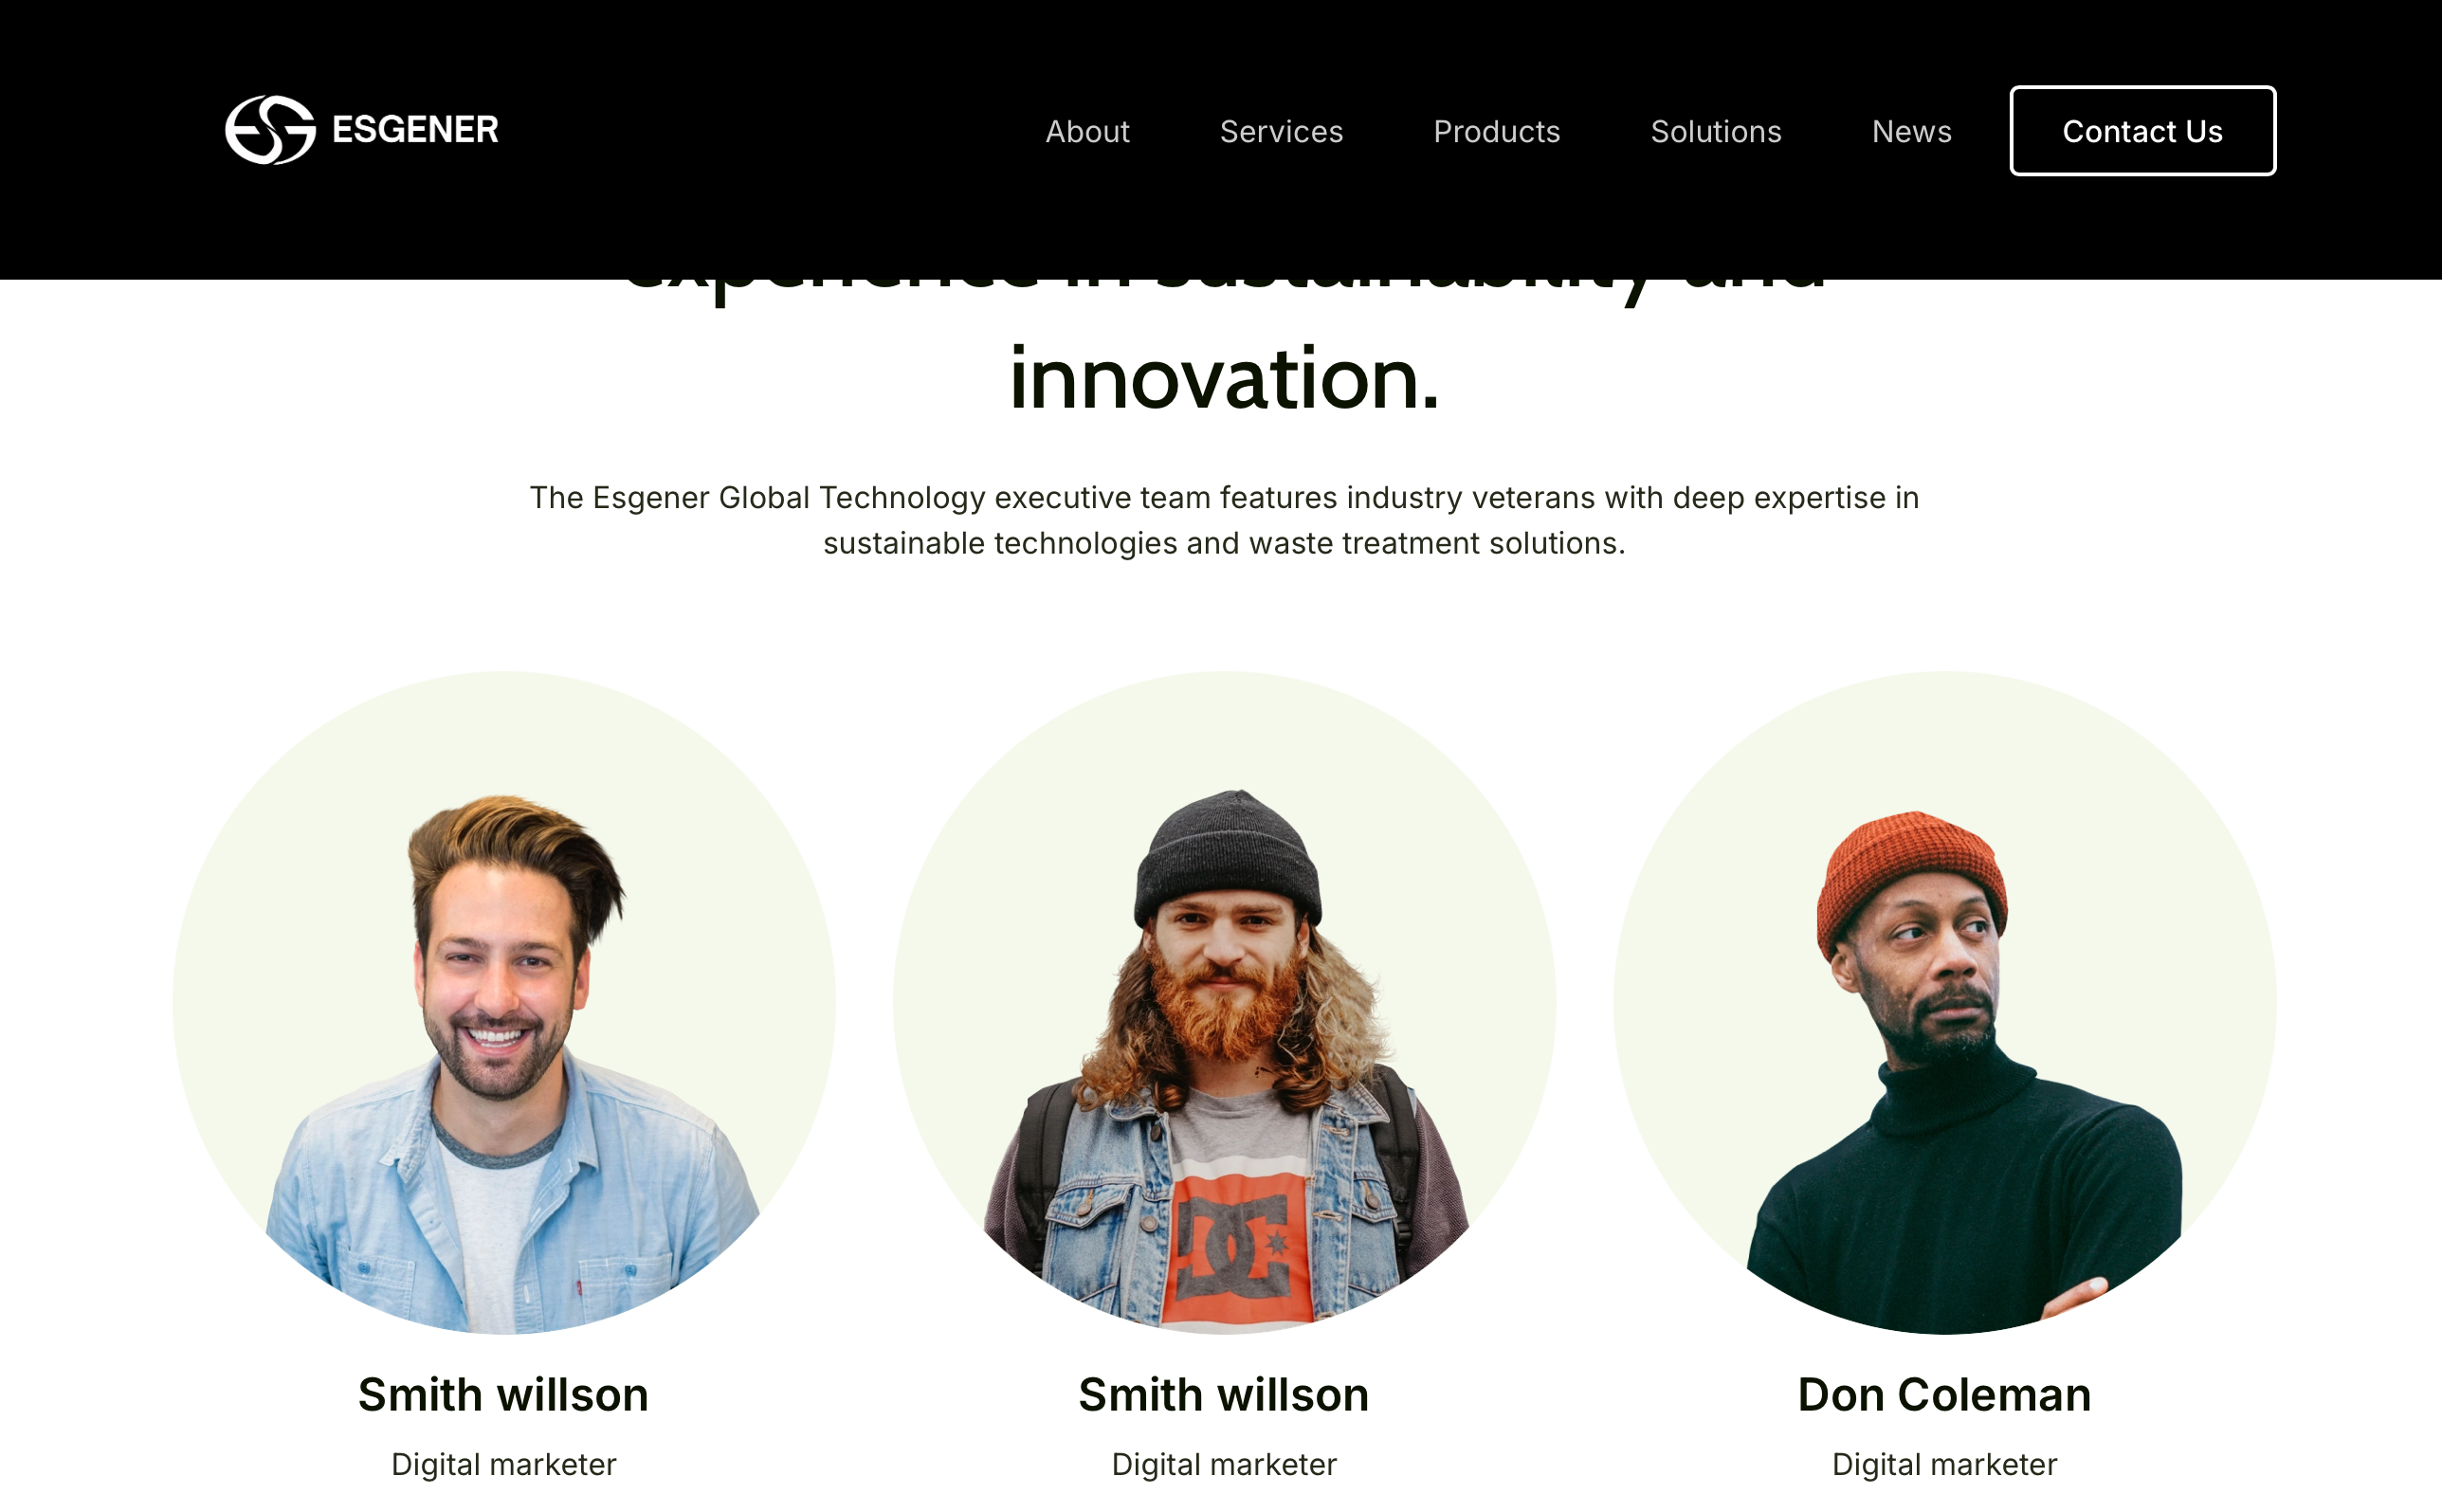Click the Esgener swirl logo icon
2442x1494 pixels.
tap(269, 130)
